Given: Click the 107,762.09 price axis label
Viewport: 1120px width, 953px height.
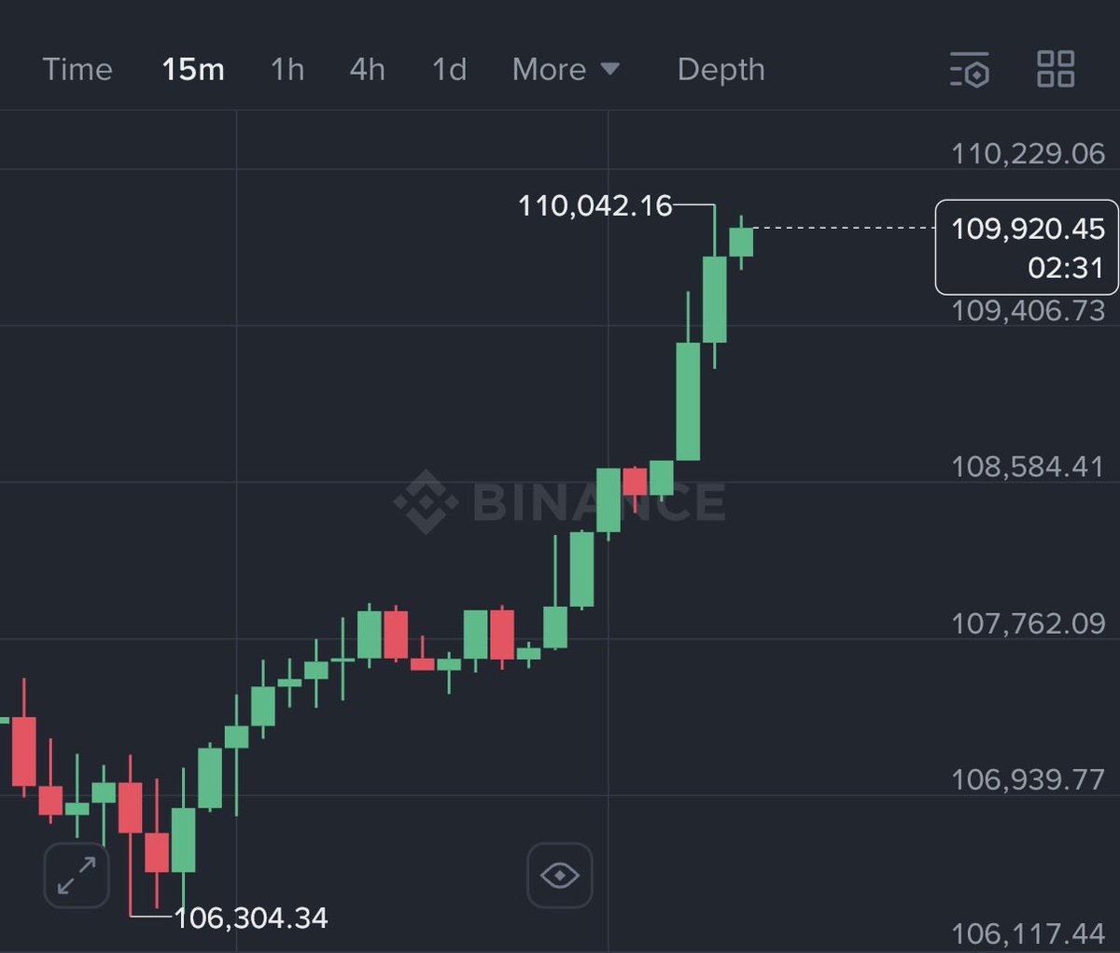Looking at the screenshot, I should [1028, 623].
